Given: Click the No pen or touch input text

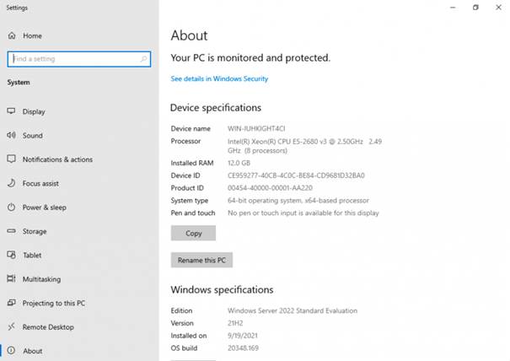Looking at the screenshot, I should [x=303, y=213].
